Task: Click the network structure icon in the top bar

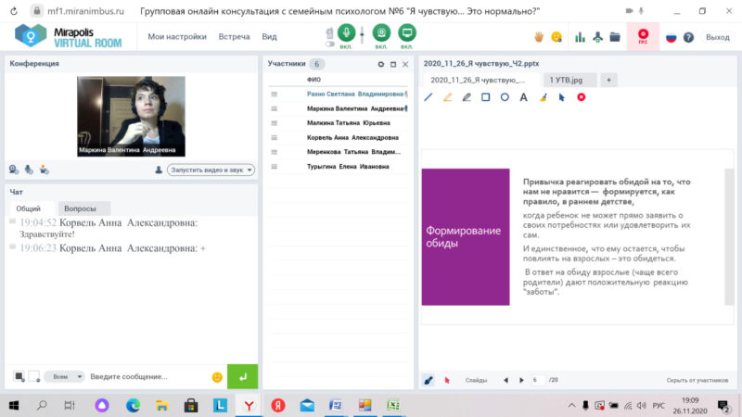Action: [x=597, y=37]
